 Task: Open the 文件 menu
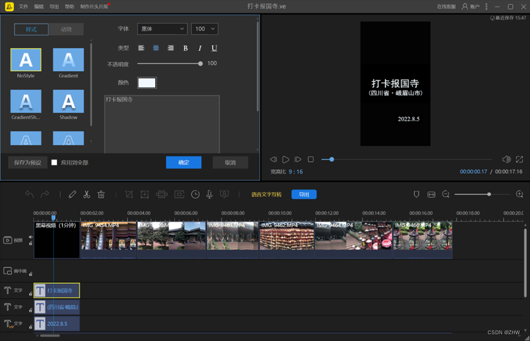point(23,6)
